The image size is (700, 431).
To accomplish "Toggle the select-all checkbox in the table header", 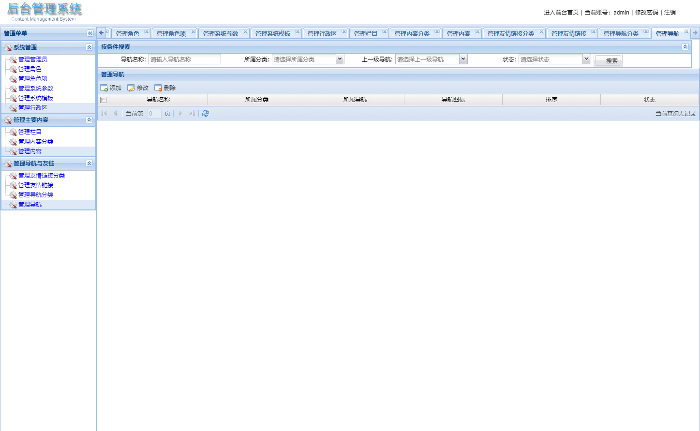I will [x=104, y=100].
